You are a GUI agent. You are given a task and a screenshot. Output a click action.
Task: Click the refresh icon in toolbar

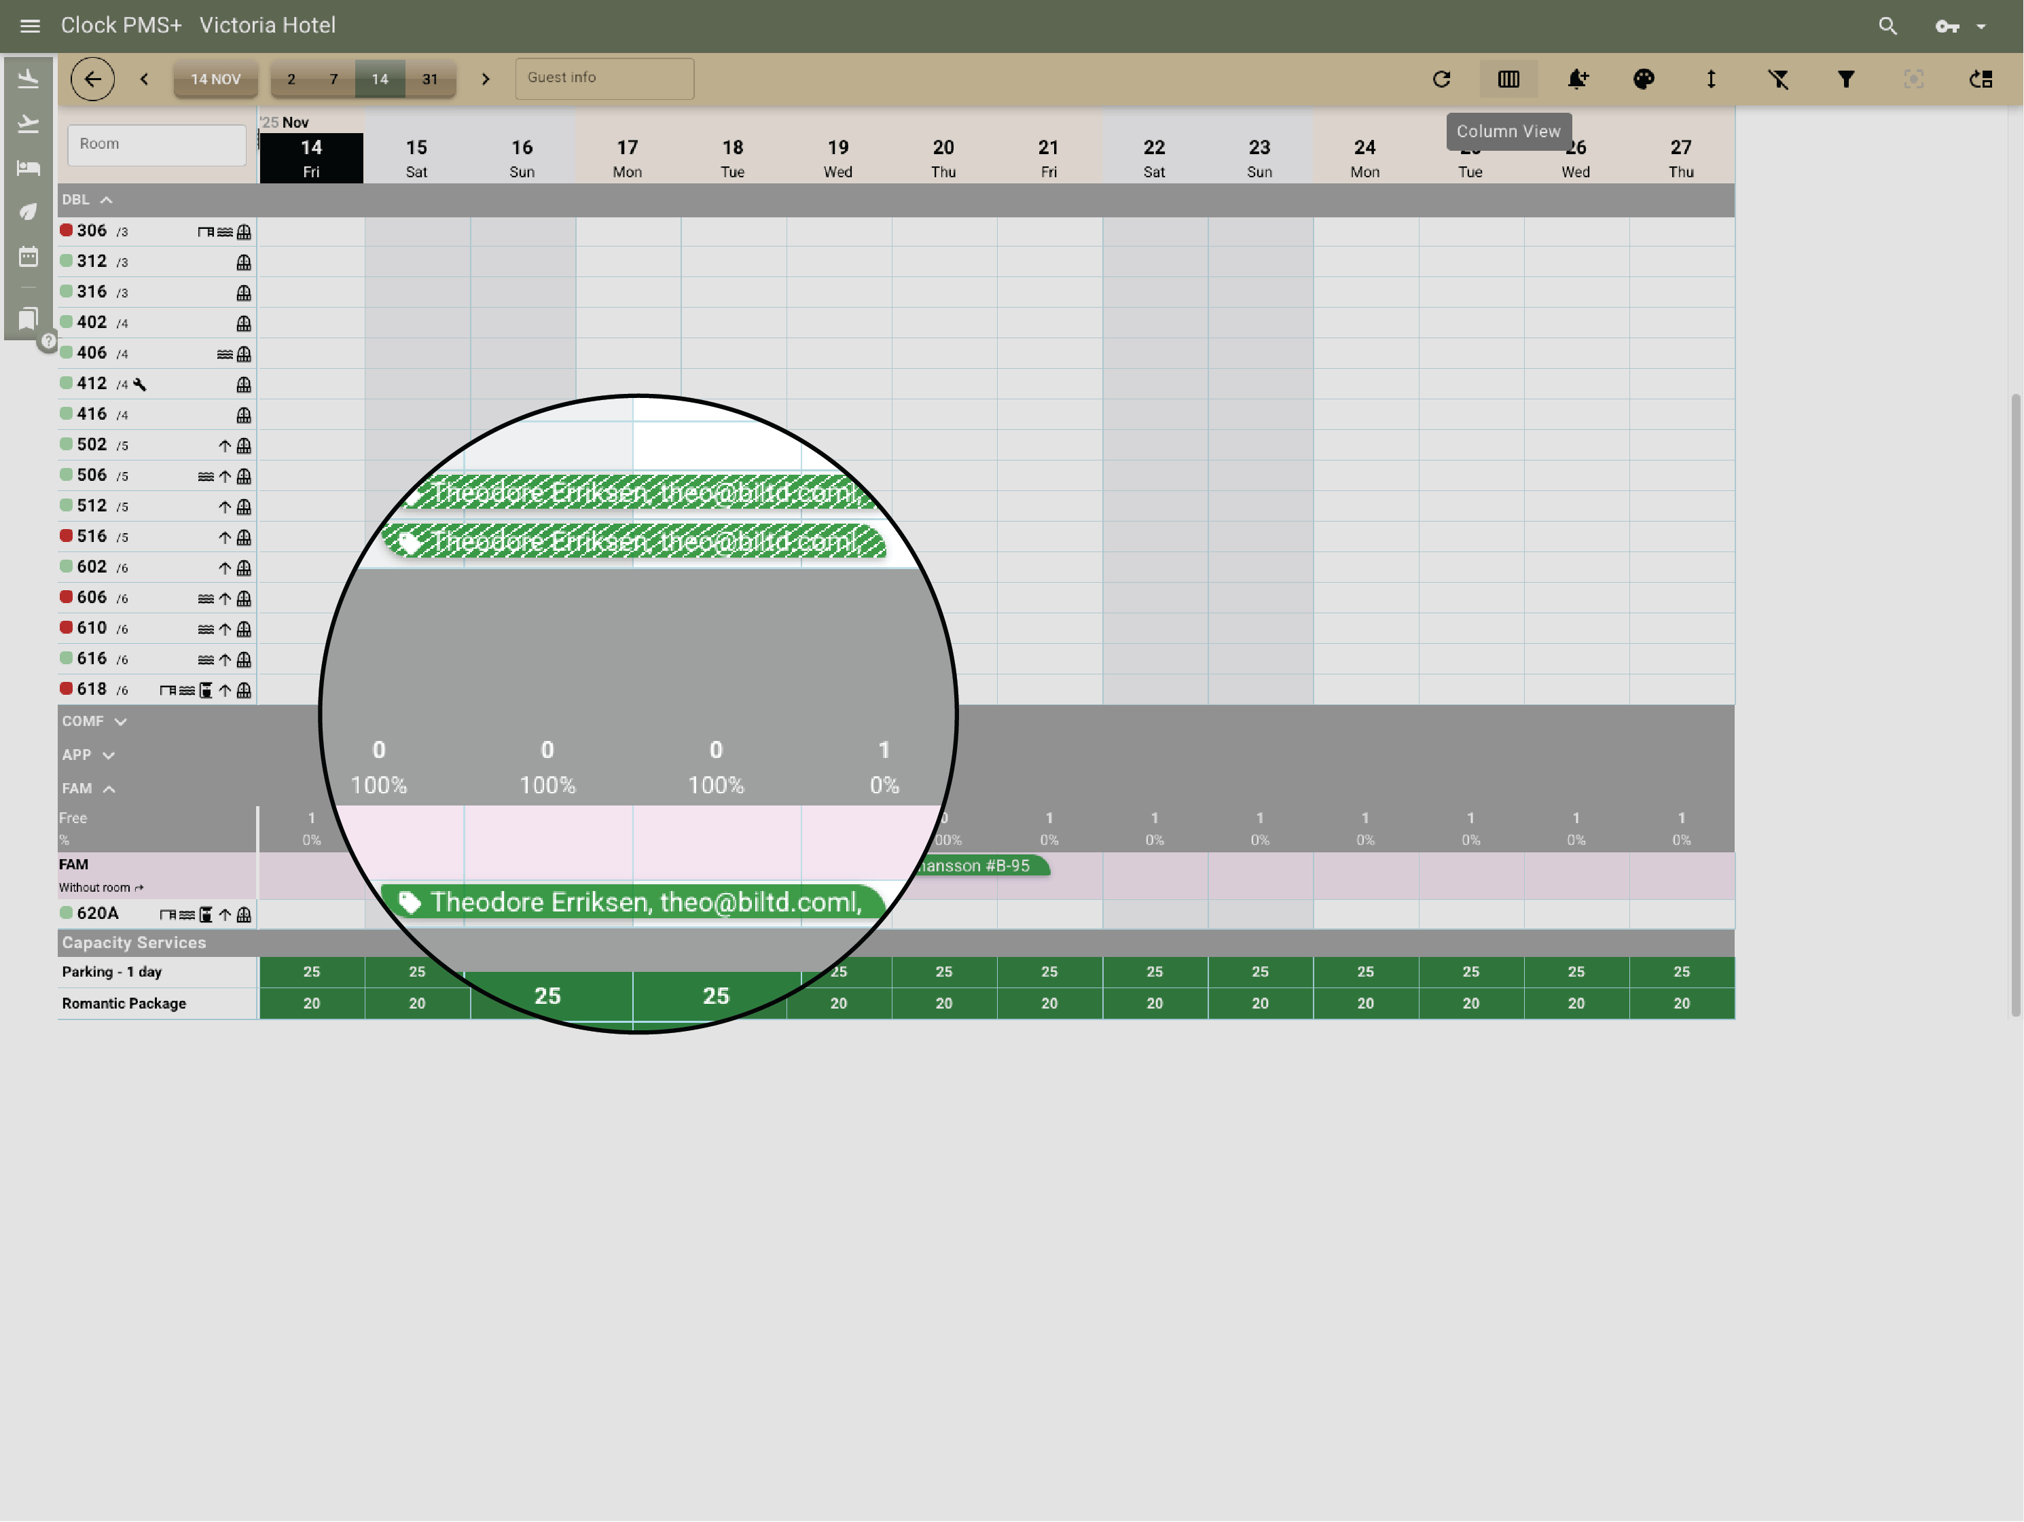coord(1441,79)
